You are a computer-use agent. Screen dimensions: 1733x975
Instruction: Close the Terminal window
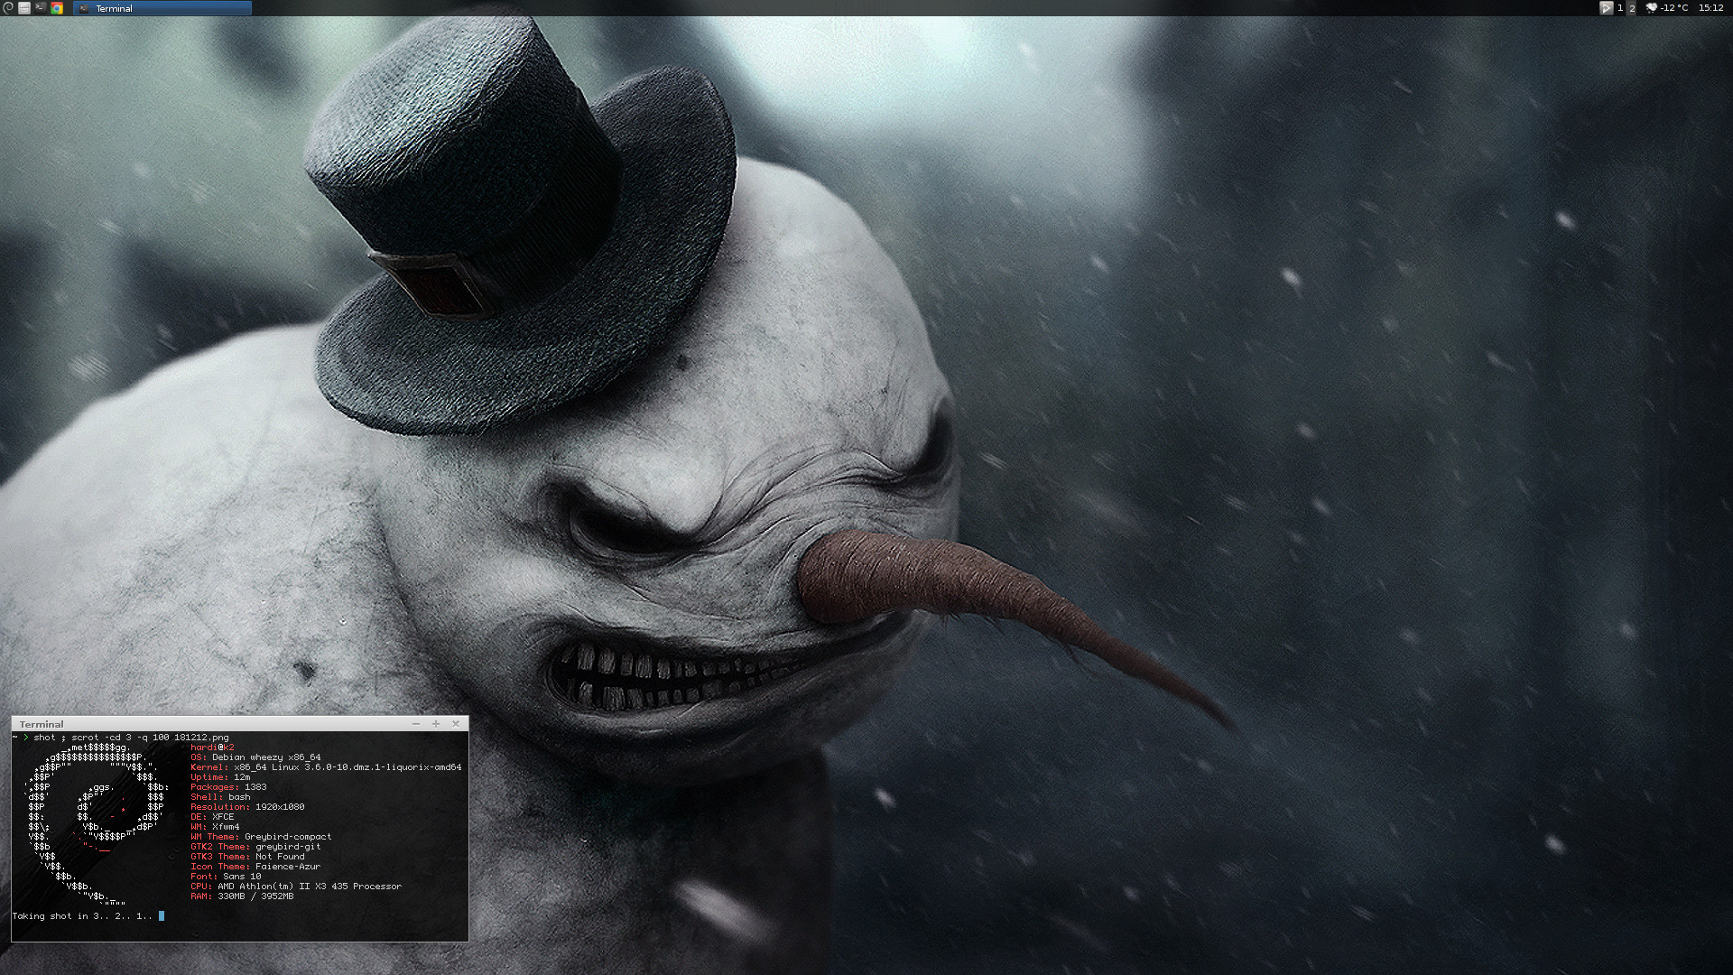click(456, 724)
